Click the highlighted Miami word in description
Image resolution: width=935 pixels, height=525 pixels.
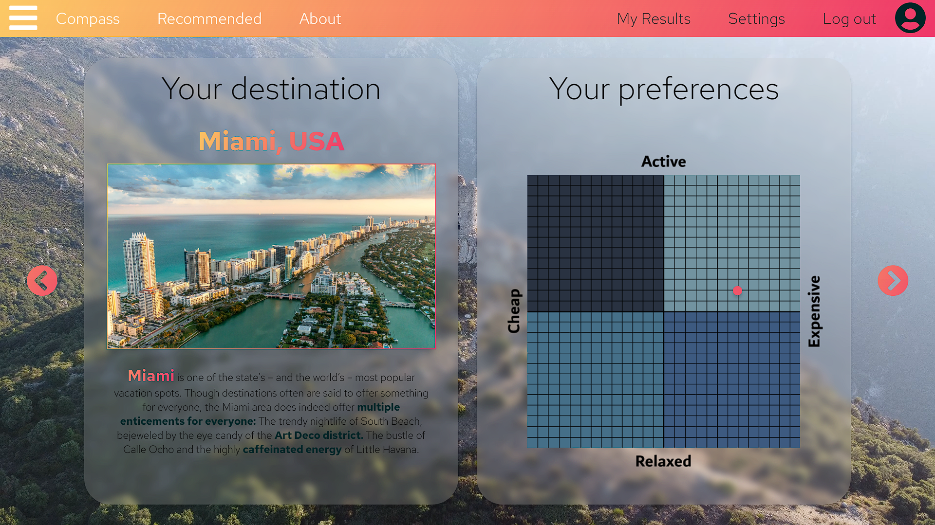tap(151, 376)
